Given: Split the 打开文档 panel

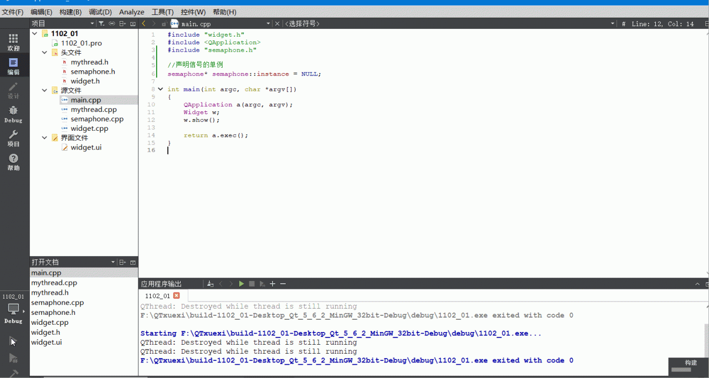Looking at the screenshot, I should point(122,262).
